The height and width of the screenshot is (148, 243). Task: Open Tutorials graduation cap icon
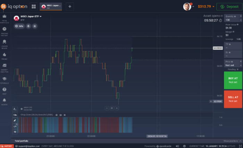pos(5,80)
